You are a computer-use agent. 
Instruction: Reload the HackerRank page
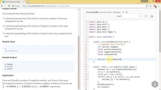tap(9, 6)
